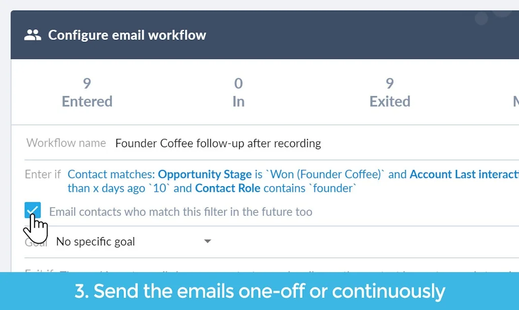
Task: Edit the workflow name 'Founder Coffee follow-up after recording'
Action: coord(218,143)
